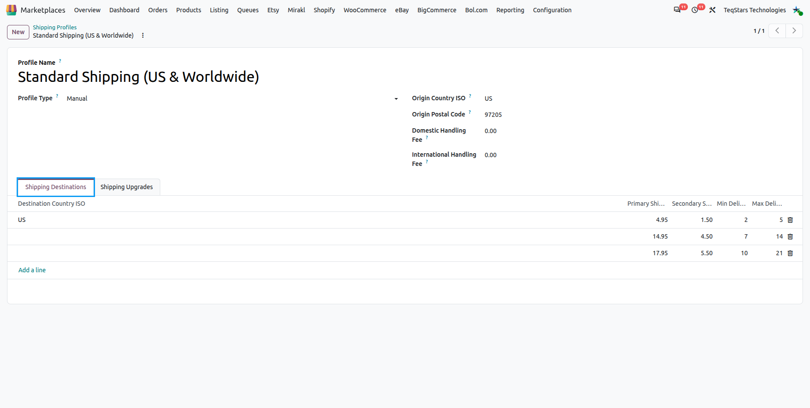This screenshot has height=408, width=810.
Task: Go to the previous record arrow
Action: [x=777, y=31]
